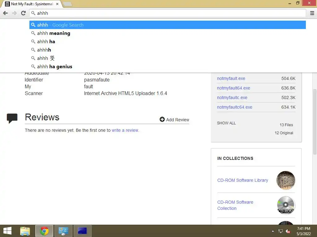The image size is (317, 237).
Task: Download notmyfault.exe
Action: click(x=231, y=78)
